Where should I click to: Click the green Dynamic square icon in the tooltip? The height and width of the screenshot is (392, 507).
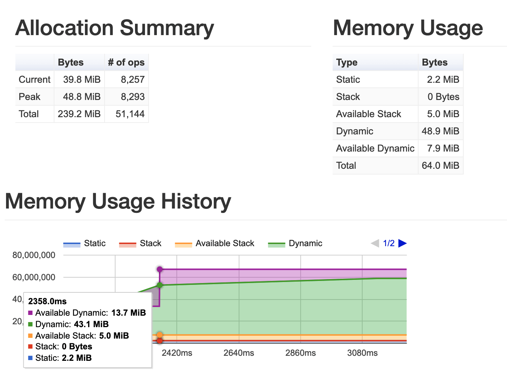(x=30, y=324)
